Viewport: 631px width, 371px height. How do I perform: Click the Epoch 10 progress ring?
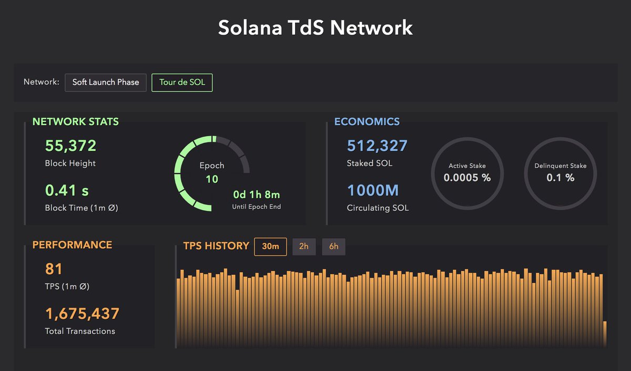coord(212,173)
